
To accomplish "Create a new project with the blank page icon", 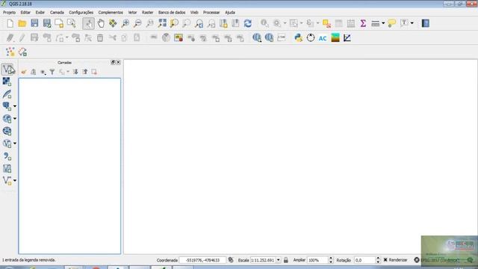I will (10, 23).
